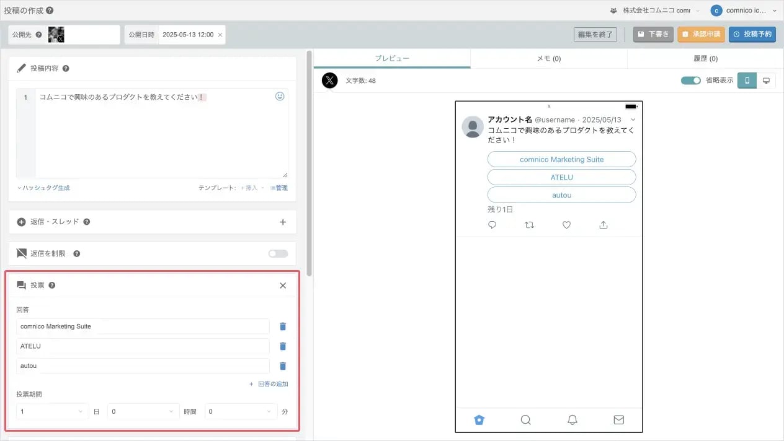The height and width of the screenshot is (441, 784).
Task: Open the emoji picker in the post editor
Action: tap(280, 97)
